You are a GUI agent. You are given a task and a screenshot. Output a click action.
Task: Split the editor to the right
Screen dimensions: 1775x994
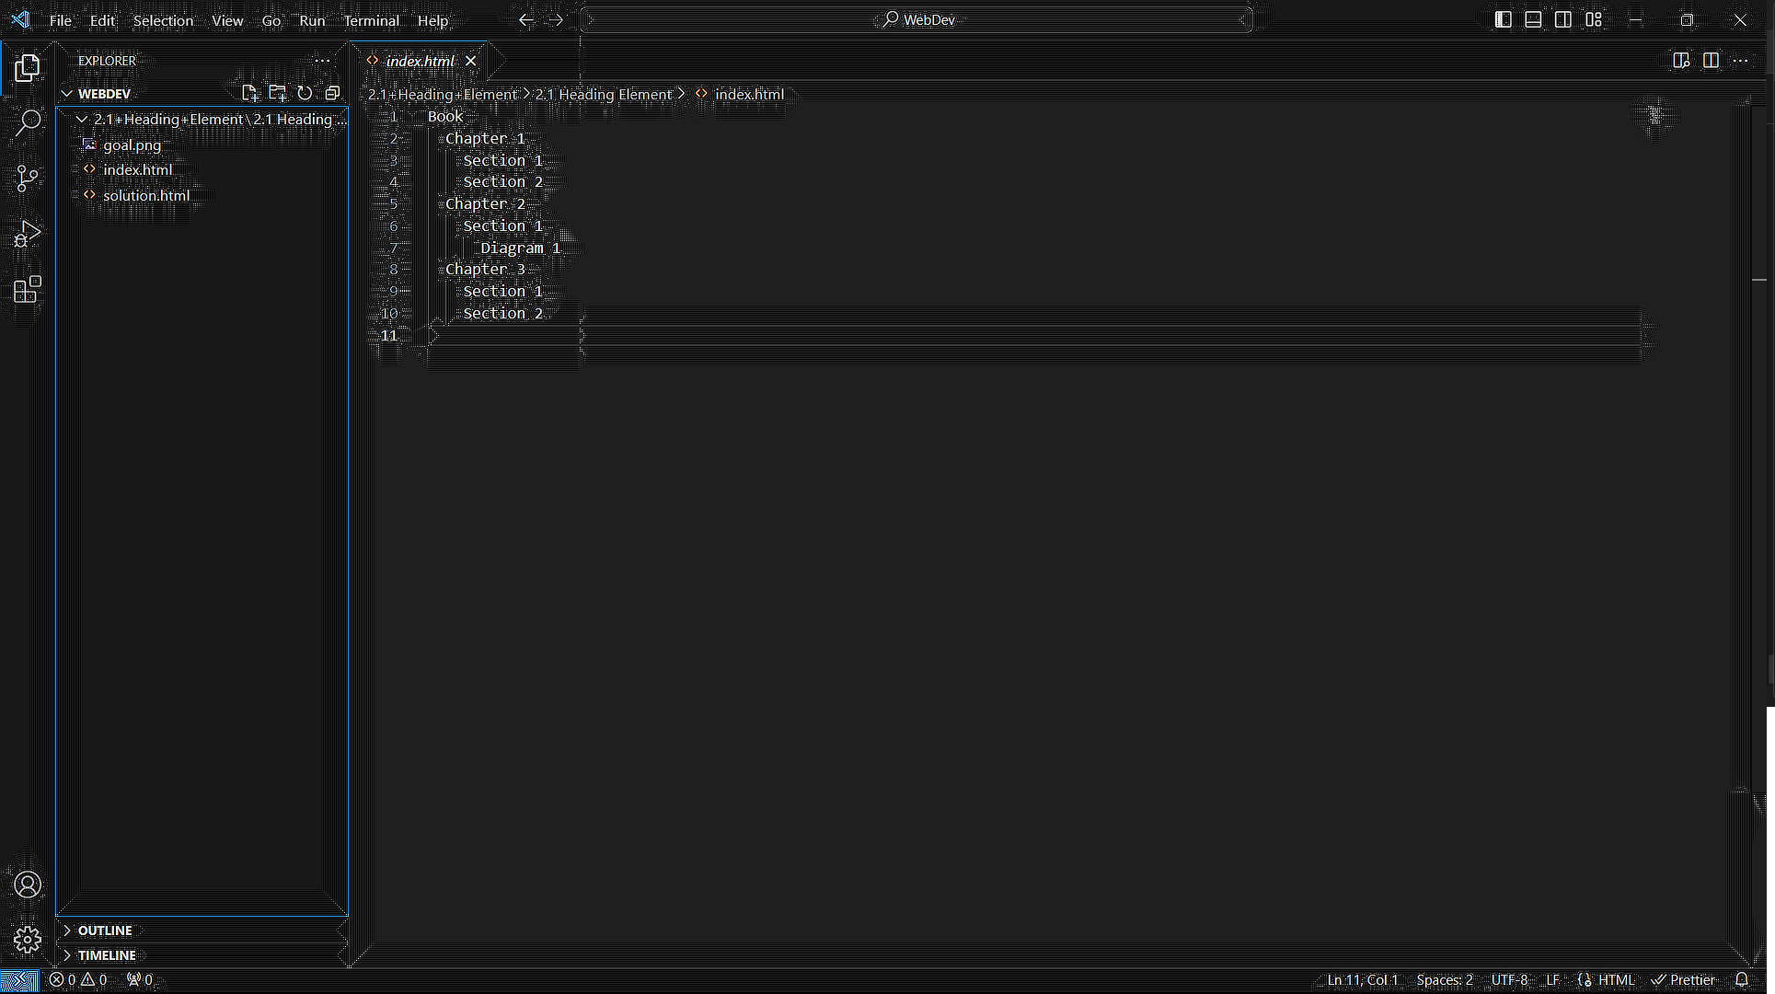[x=1711, y=61]
